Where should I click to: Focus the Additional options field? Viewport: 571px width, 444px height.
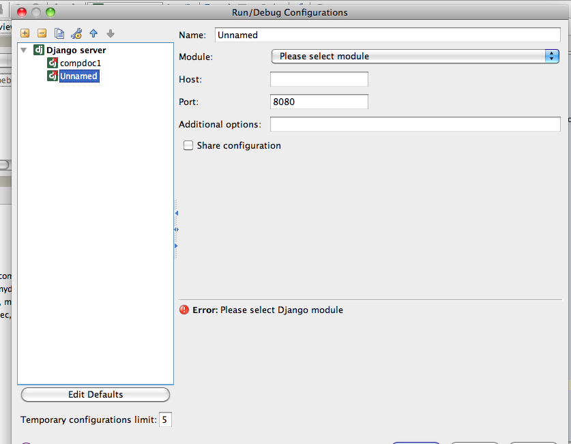coord(415,124)
